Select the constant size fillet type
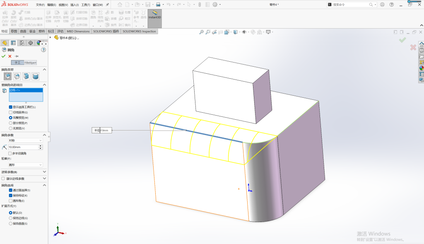 coord(7,76)
